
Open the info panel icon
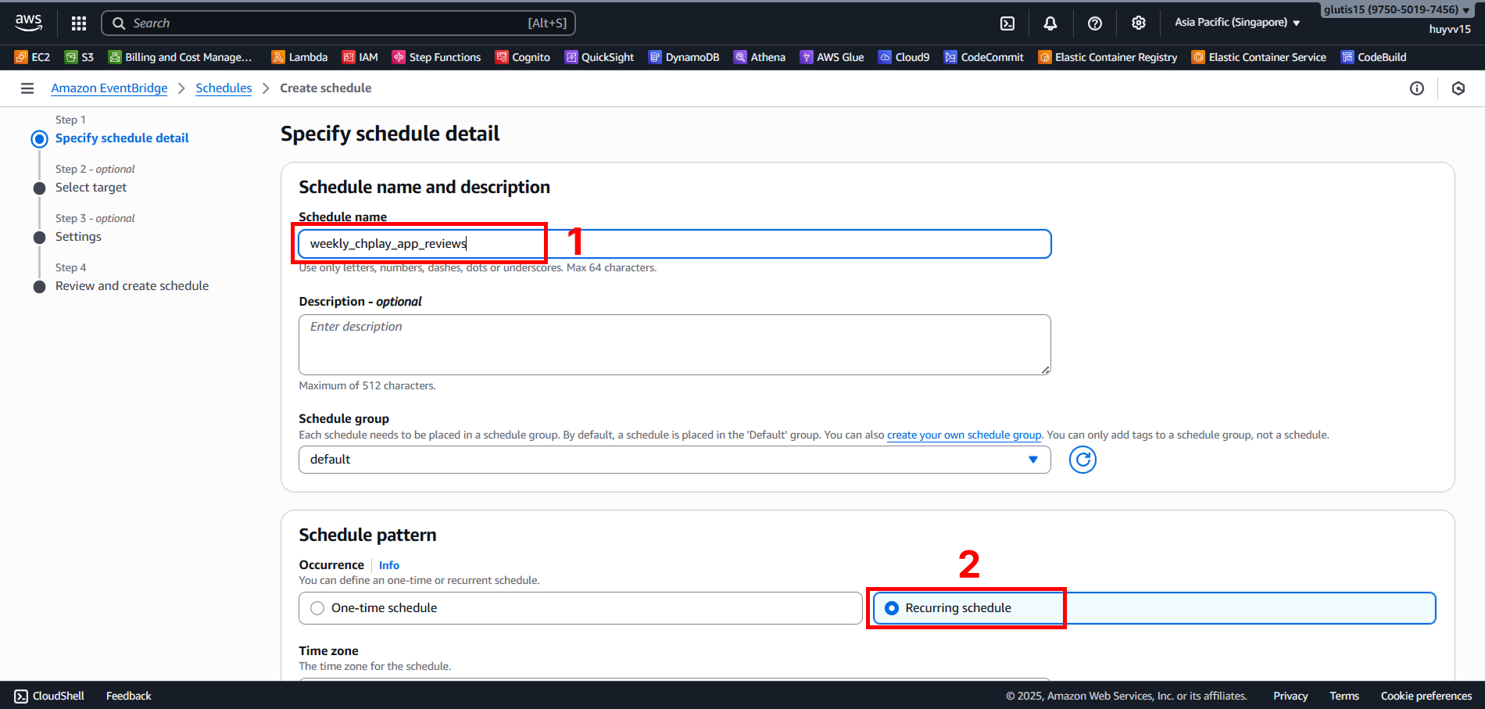[x=1416, y=88]
